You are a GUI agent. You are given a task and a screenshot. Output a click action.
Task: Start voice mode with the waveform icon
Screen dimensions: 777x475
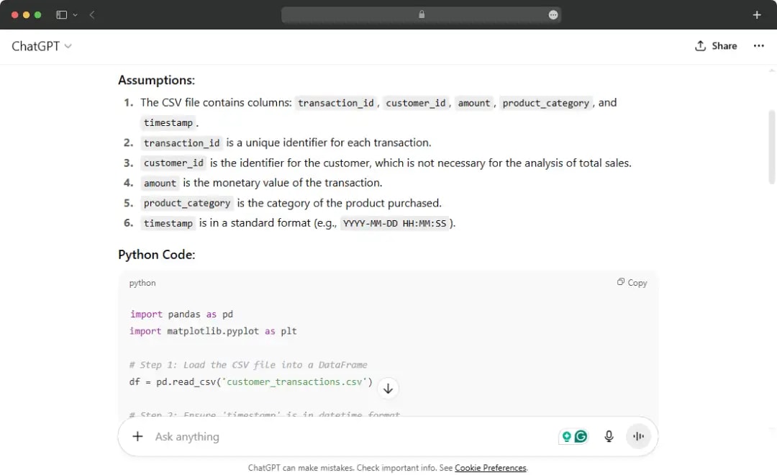pyautogui.click(x=637, y=436)
